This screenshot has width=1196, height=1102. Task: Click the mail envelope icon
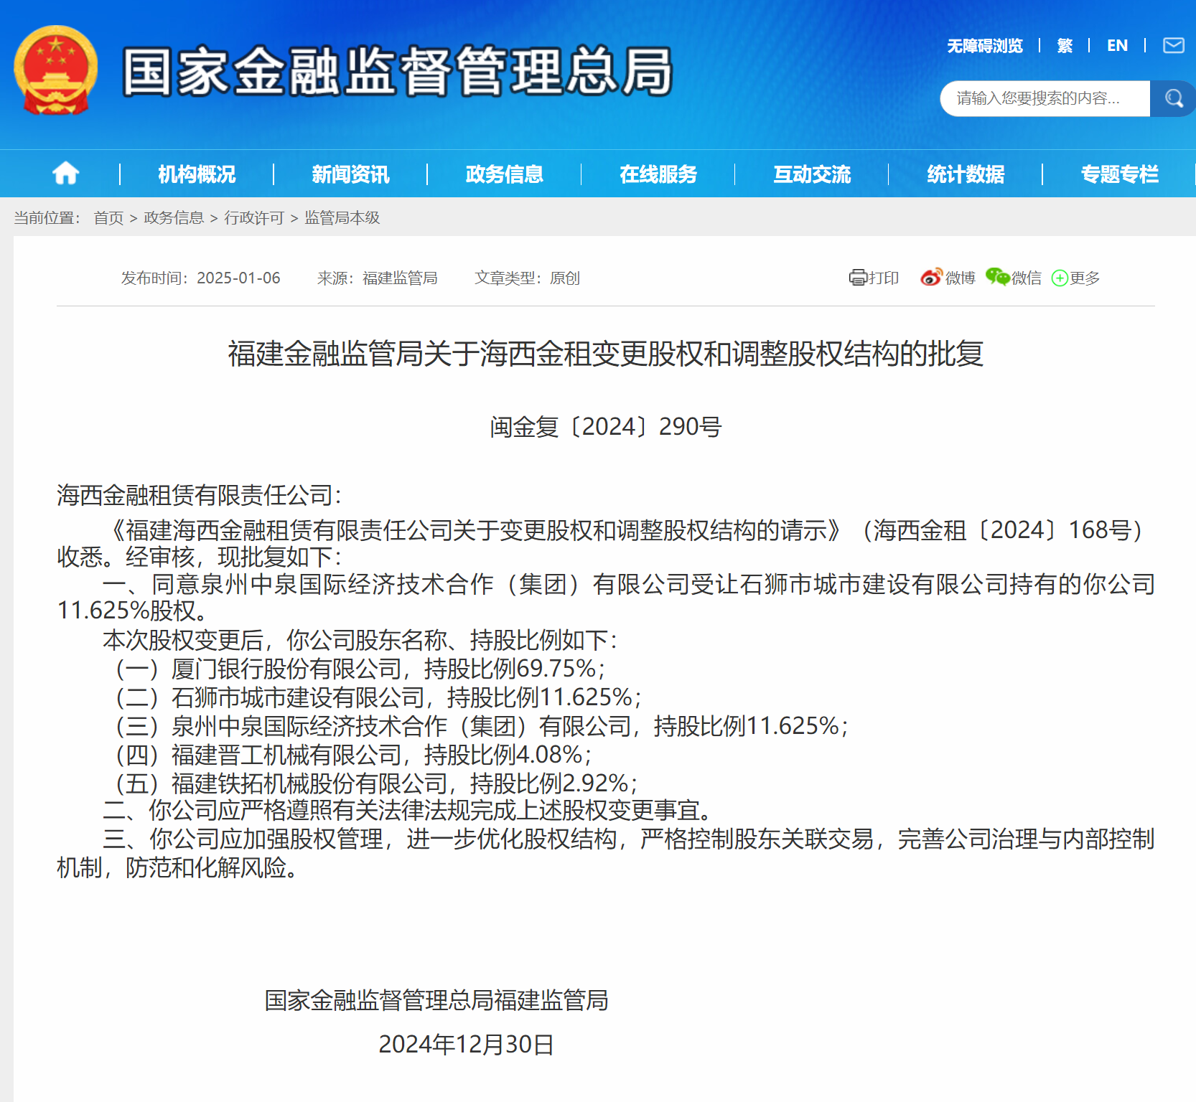pos(1173,46)
